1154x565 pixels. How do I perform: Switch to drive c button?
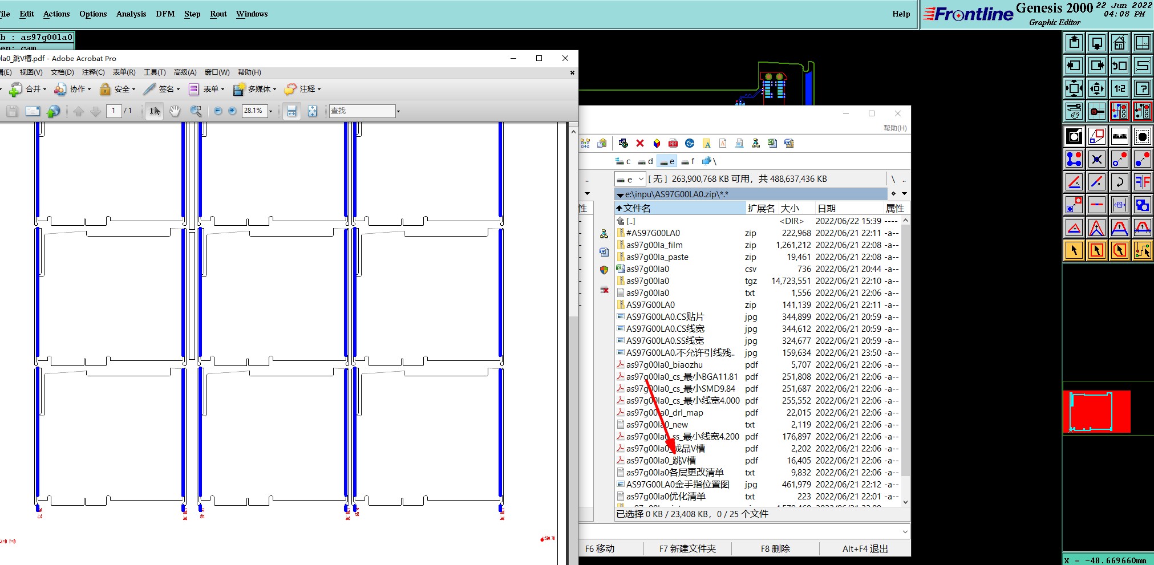point(623,161)
